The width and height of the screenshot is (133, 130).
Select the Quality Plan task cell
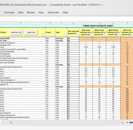23,45
